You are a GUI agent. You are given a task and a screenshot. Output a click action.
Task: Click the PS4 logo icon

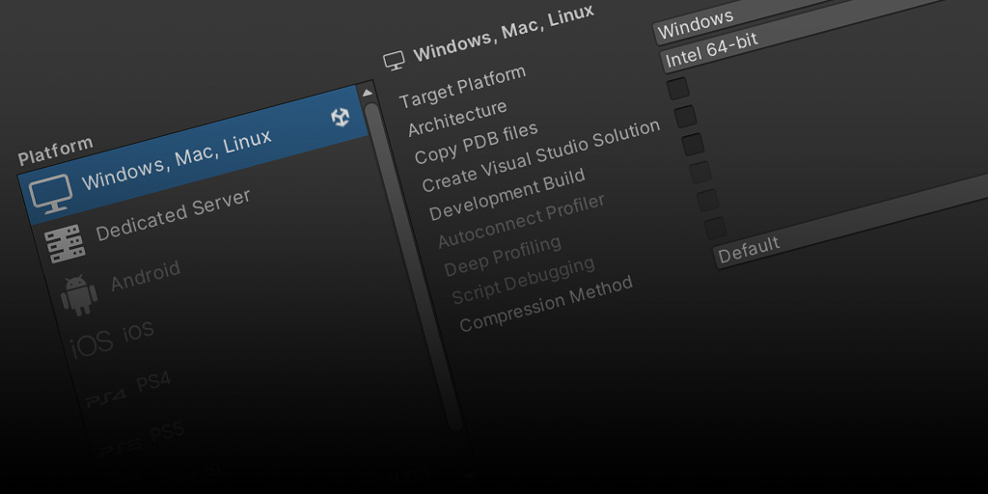[x=105, y=396]
